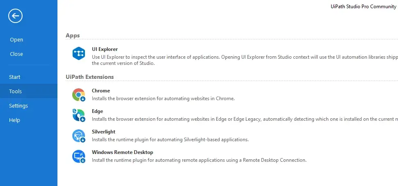
Task: Select the Tools tab
Action: [29, 91]
